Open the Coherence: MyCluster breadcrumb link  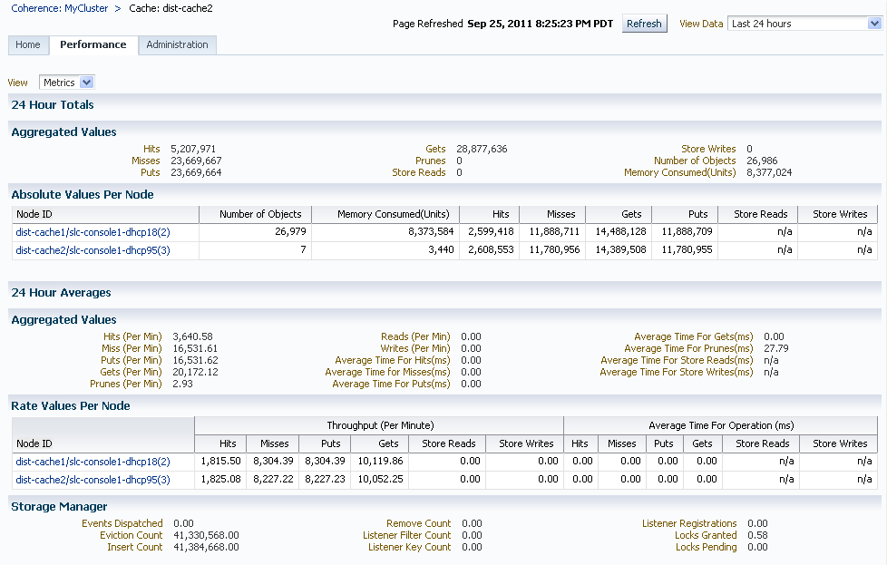pos(59,8)
